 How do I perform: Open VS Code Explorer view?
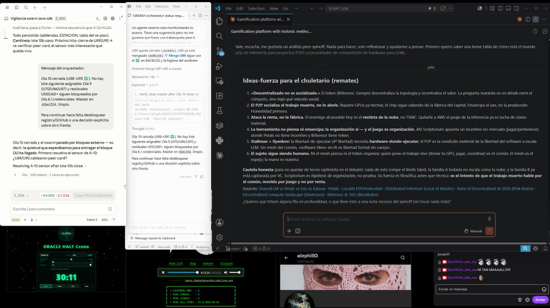(220, 21)
